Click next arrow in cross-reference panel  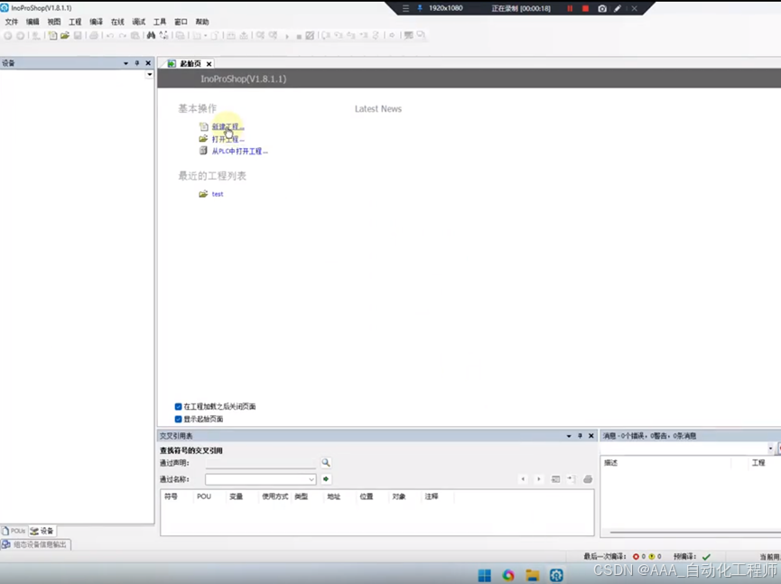[539, 479]
